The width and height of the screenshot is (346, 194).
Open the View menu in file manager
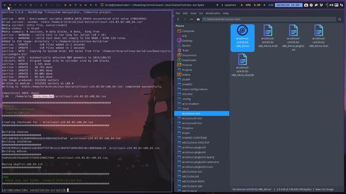[x=193, y=13]
